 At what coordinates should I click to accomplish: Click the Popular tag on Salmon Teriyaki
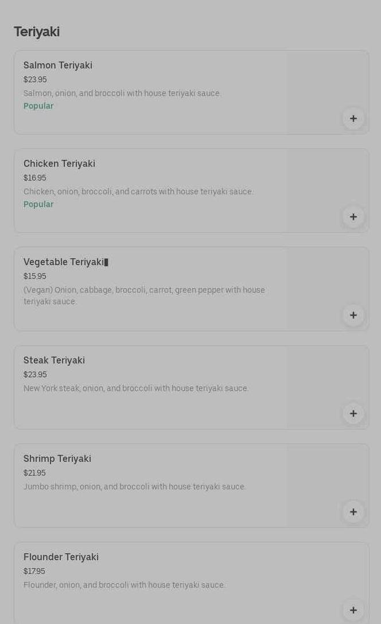coord(38,106)
